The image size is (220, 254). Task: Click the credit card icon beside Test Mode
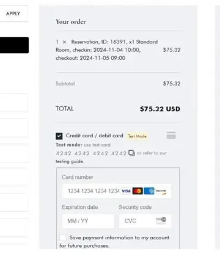click(x=171, y=136)
